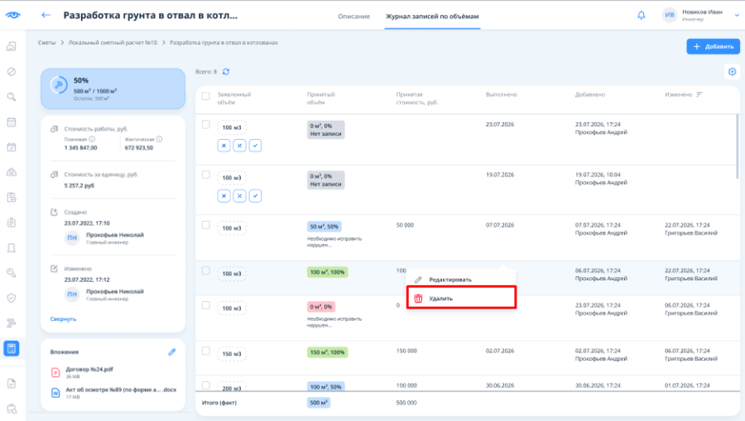Click the ИВ user avatar
745x421 pixels.
click(x=670, y=15)
